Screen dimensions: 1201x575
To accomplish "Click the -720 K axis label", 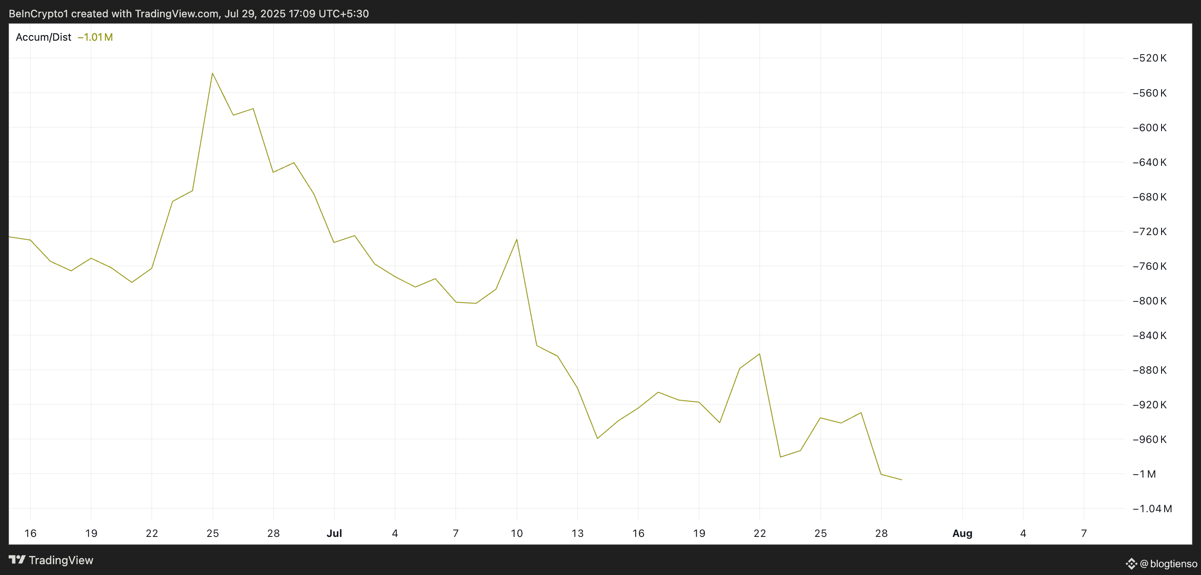I will coord(1150,232).
